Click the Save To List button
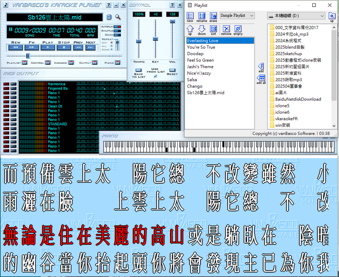 click(x=139, y=70)
